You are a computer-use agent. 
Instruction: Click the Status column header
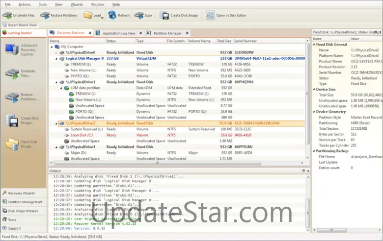[x=120, y=41]
